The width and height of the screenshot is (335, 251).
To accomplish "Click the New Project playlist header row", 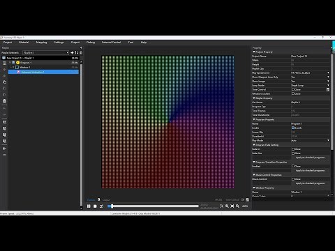I will click(x=40, y=58).
